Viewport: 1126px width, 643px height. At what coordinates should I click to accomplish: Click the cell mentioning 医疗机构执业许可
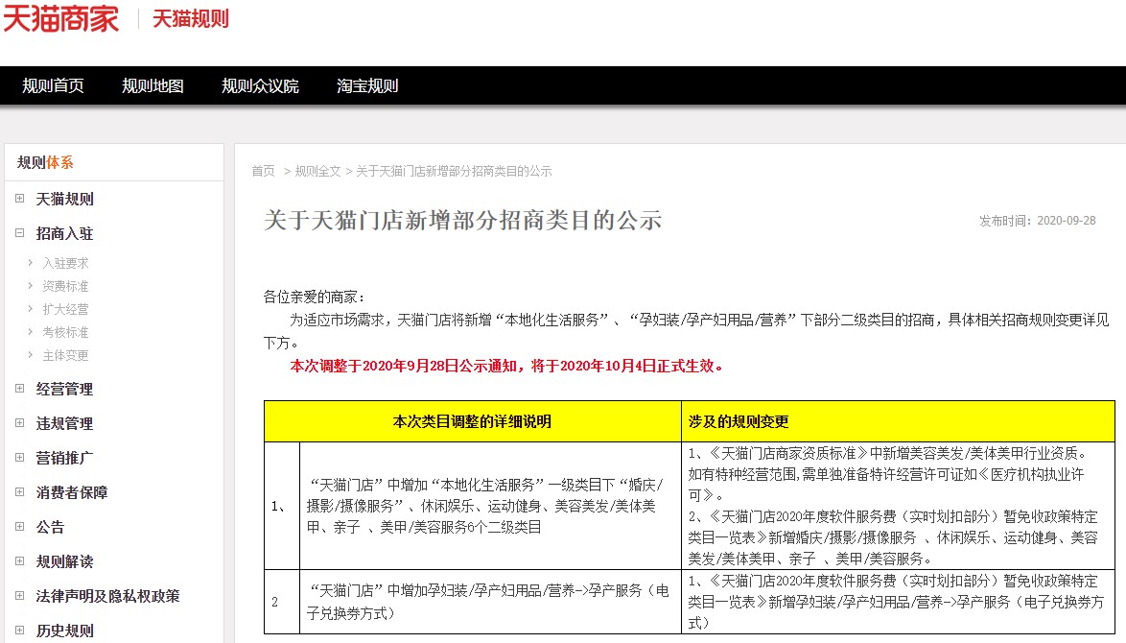(898, 506)
